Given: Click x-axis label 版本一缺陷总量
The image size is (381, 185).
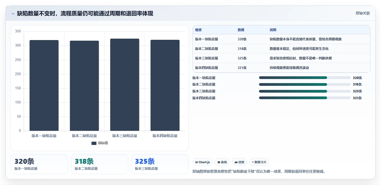Looking at the screenshot, I should [x=44, y=136].
